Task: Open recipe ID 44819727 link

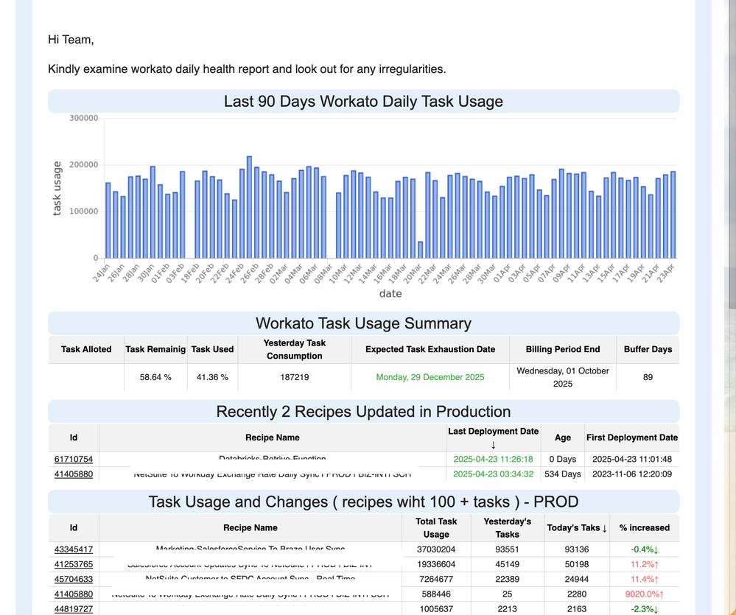Action: (74, 609)
